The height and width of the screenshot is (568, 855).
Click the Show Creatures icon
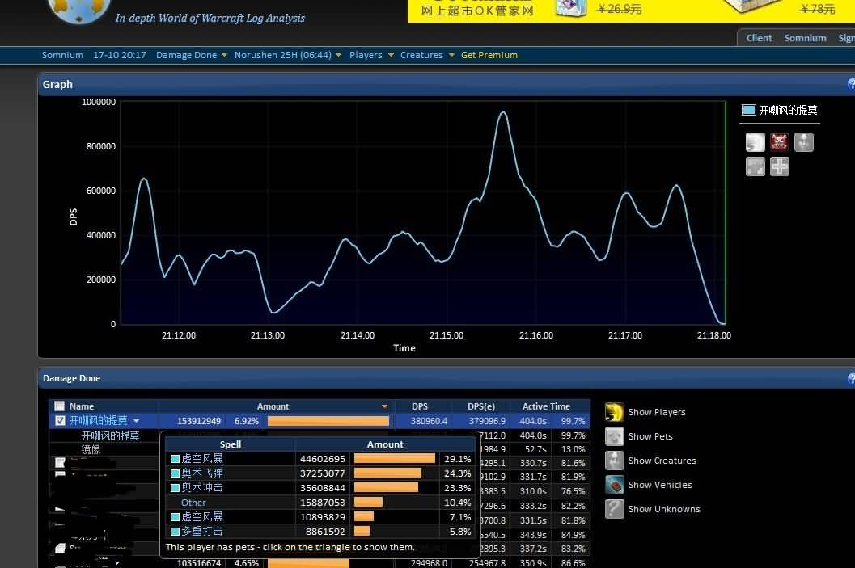615,461
